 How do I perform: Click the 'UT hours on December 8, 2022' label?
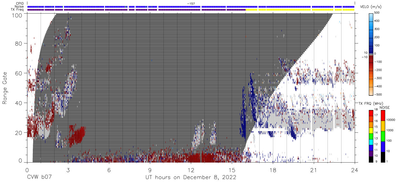pos(191,178)
